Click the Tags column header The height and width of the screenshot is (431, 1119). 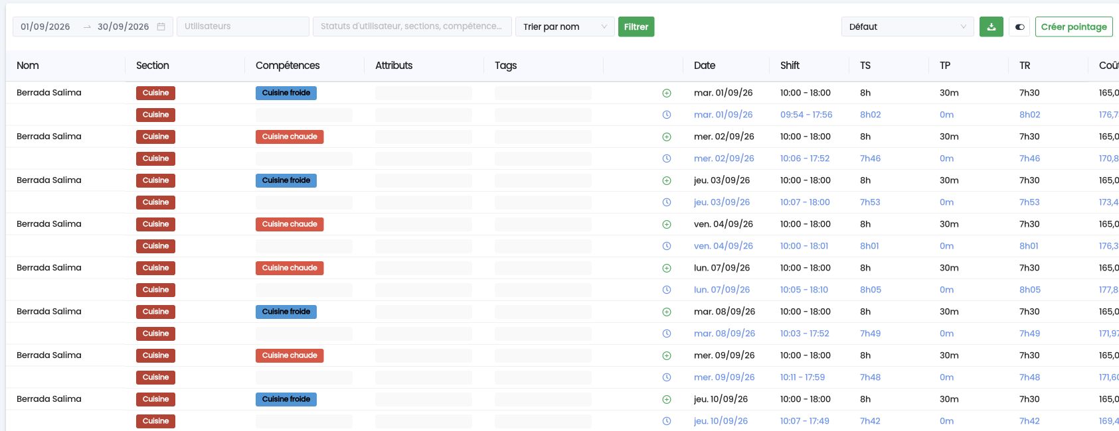505,66
